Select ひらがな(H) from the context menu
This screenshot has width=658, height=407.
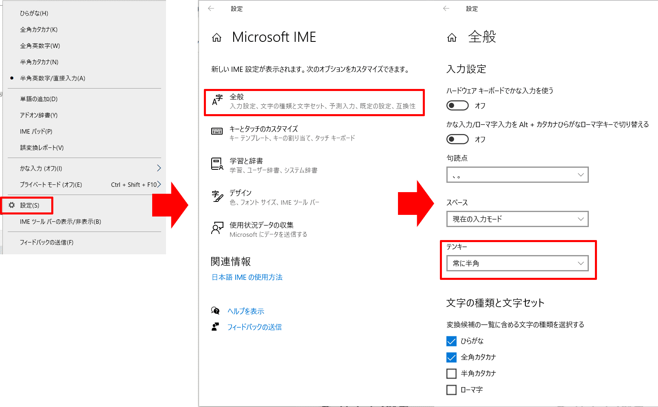[34, 13]
